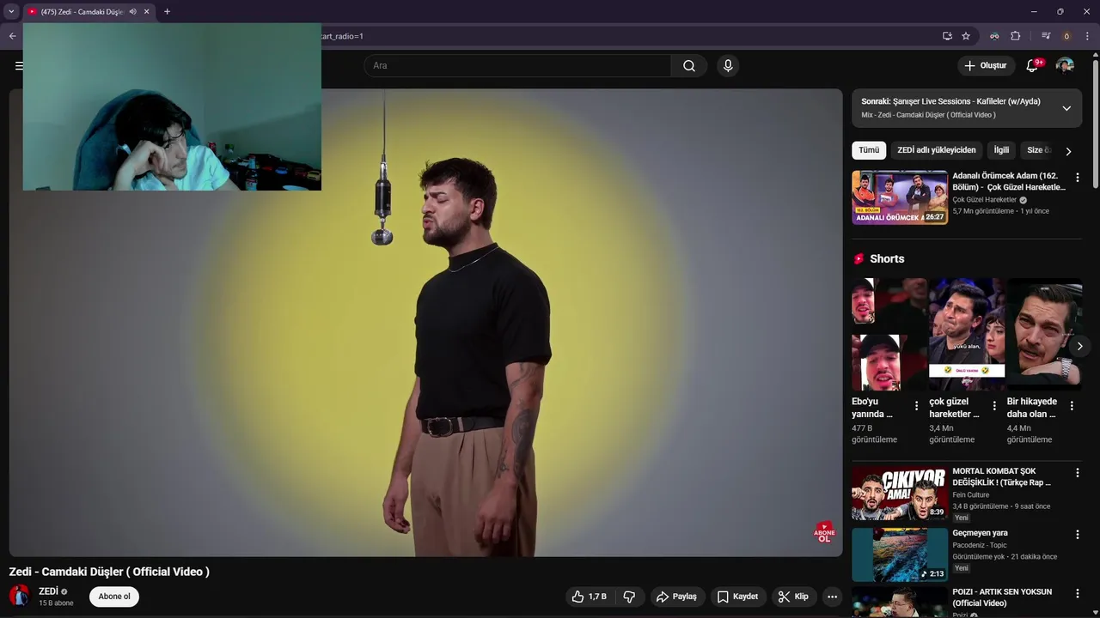Open 'Geçmeyen yara' video thumbnail
1100x618 pixels.
point(900,554)
